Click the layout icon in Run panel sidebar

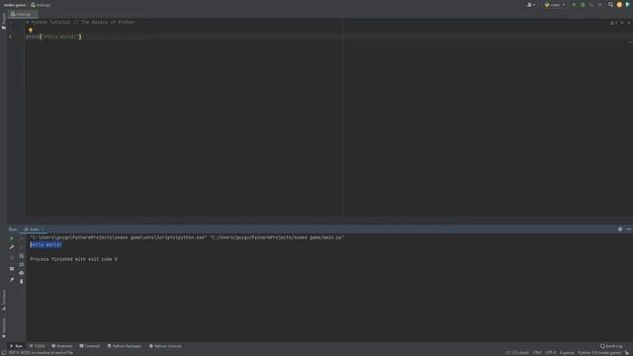tap(12, 268)
